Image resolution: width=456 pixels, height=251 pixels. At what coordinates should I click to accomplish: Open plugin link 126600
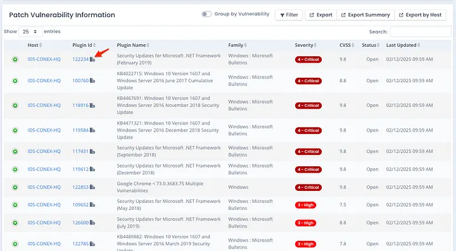[x=80, y=223]
